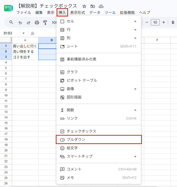Expand the 列 submenu
177x187 pixels.
pos(98,38)
